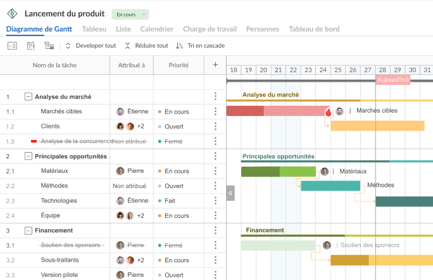Open three-dot menu for Méthodes row

[215, 186]
